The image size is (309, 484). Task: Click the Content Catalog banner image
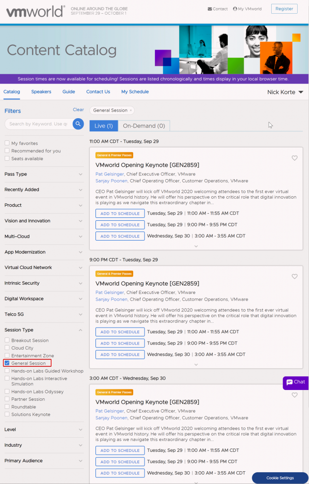(154, 50)
